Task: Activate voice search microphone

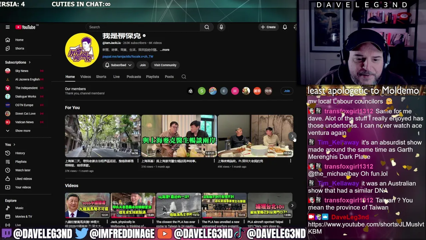Action: (x=221, y=27)
